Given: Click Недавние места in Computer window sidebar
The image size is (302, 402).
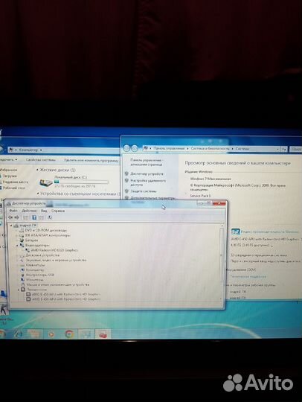Looking at the screenshot, I should pyautogui.click(x=16, y=182).
